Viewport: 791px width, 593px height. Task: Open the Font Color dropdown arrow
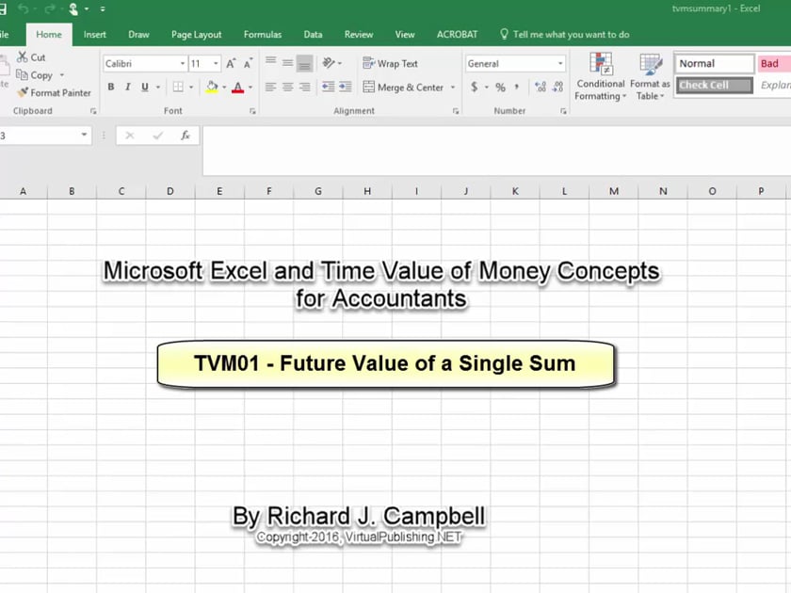pos(250,87)
